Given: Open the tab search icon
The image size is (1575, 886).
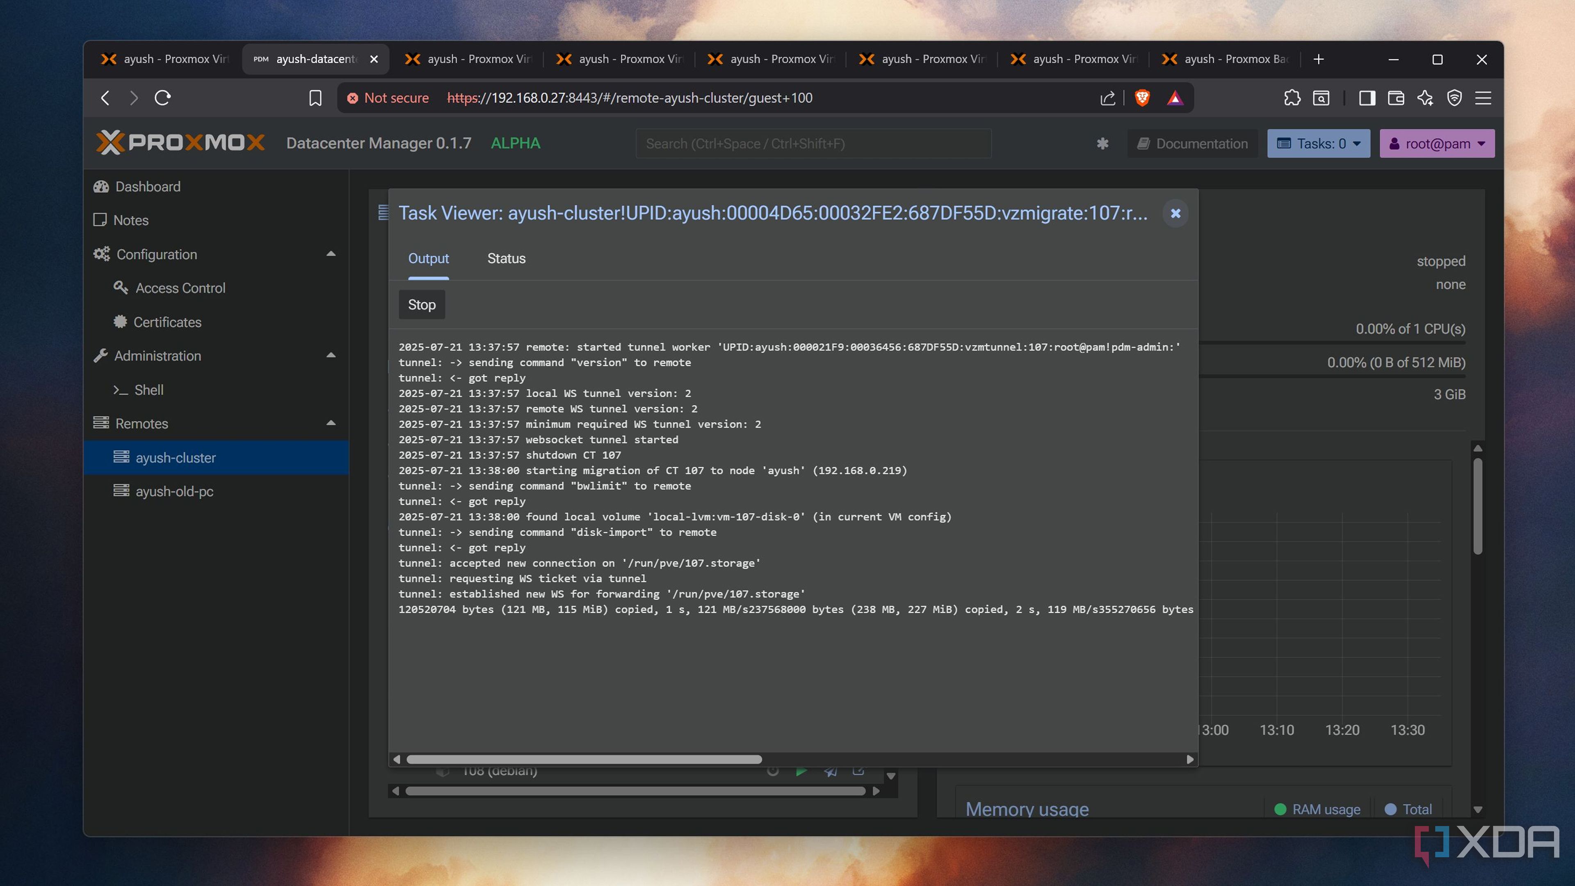Looking at the screenshot, I should point(1321,98).
